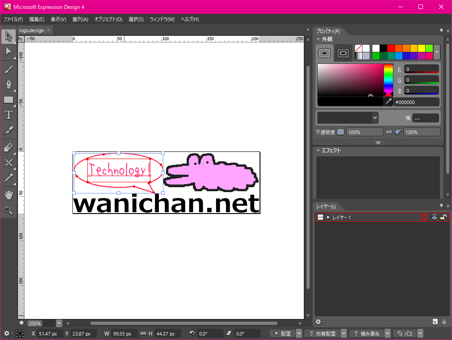452x340 pixels.
Task: Open the 整列(A) menu
Action: click(x=80, y=19)
